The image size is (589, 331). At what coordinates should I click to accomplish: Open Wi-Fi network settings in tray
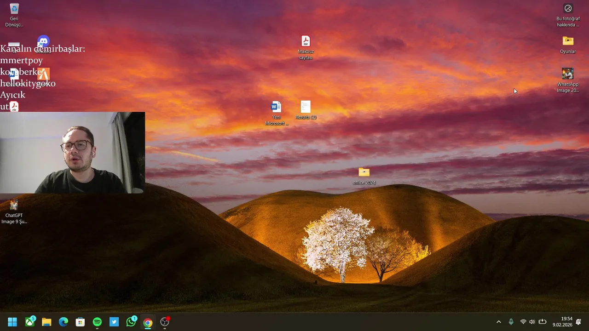click(523, 322)
